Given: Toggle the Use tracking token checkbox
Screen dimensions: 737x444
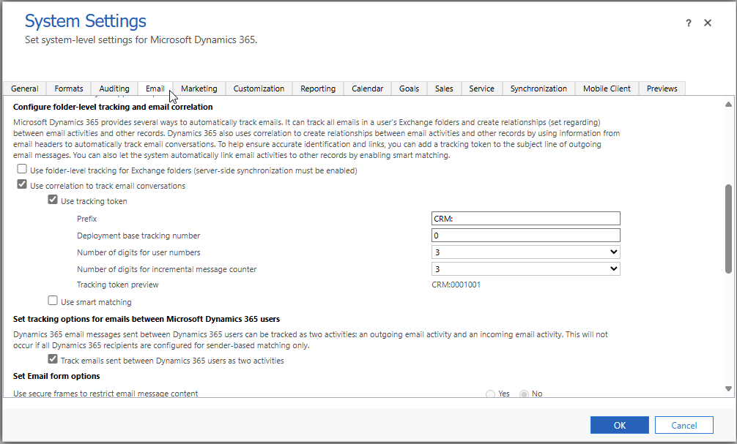Looking at the screenshot, I should coord(53,200).
